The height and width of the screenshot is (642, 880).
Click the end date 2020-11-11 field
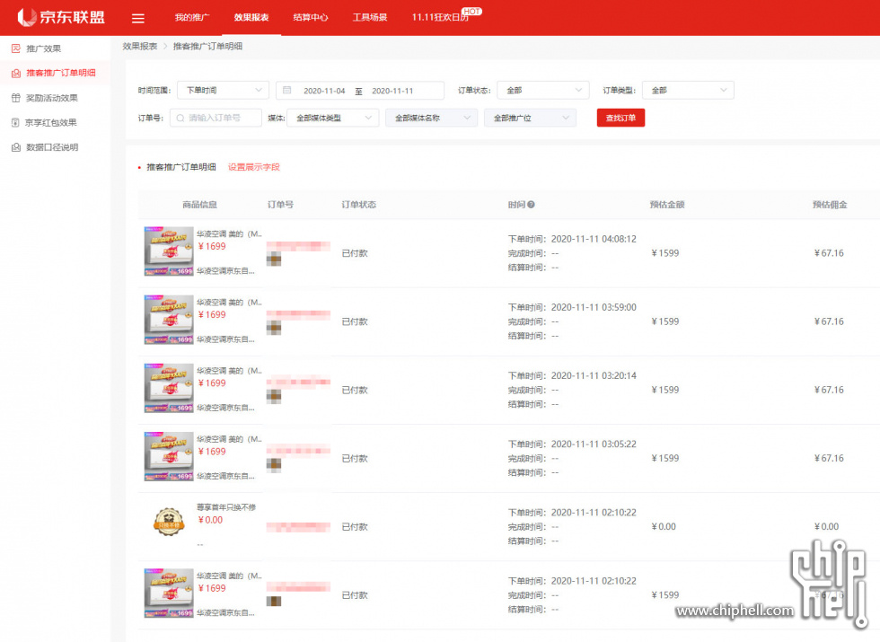(392, 91)
